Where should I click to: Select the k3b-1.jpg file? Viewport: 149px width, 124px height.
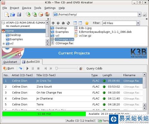click(x=83, y=28)
